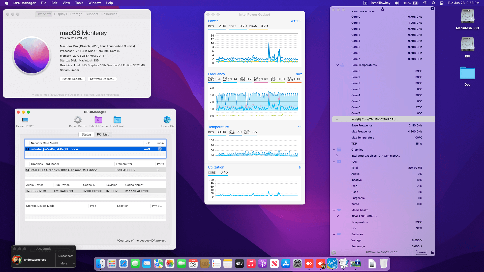Image resolution: width=484 pixels, height=272 pixels.
Task: Collapse the Media health group
Action: coord(334,210)
